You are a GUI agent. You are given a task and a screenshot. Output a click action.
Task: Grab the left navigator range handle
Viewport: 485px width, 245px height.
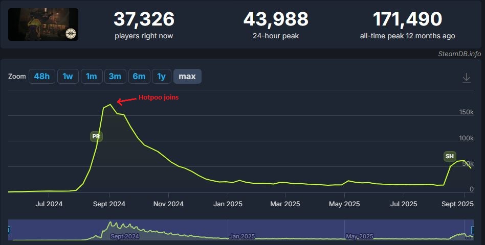pos(9,230)
